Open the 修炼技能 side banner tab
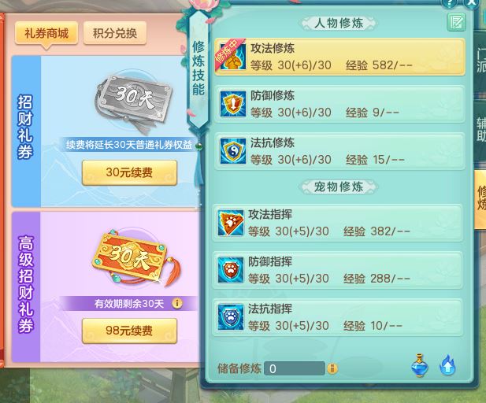Viewport: 486px width, 403px height. [198, 68]
